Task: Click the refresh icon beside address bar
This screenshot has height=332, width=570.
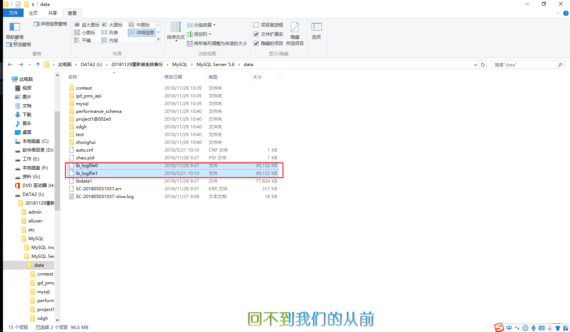Action: point(483,64)
